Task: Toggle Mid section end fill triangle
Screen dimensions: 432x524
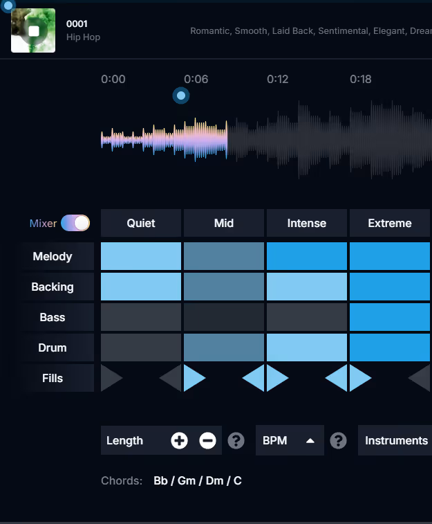Action: 255,378
